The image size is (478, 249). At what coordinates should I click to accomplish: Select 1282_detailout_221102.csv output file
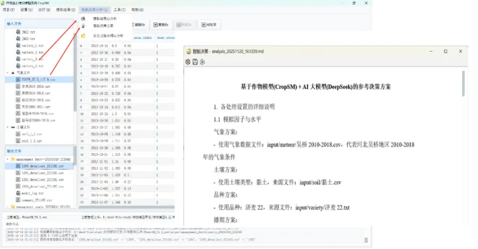pos(43,179)
